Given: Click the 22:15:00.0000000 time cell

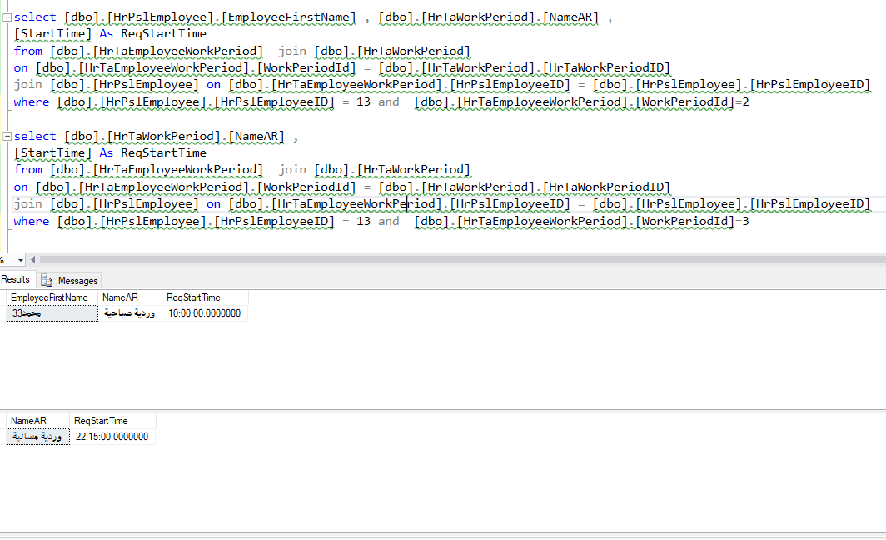Looking at the screenshot, I should (x=111, y=436).
